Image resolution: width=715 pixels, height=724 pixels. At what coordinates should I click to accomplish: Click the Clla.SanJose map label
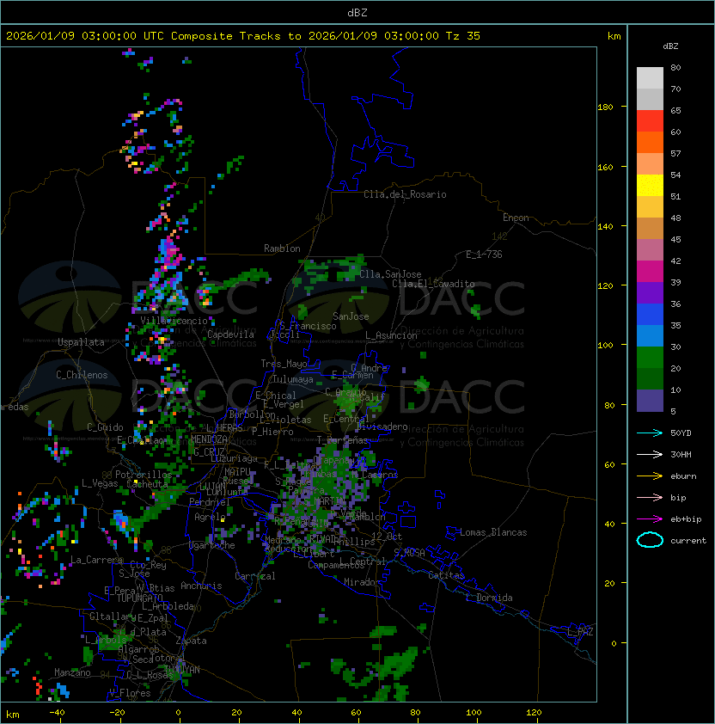point(390,274)
